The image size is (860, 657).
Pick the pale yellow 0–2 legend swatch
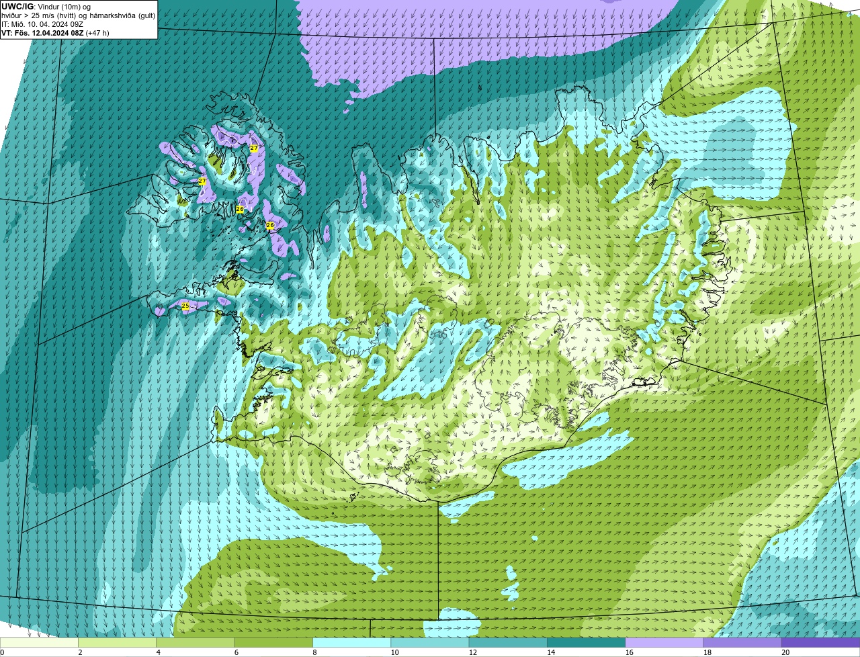pyautogui.click(x=39, y=642)
